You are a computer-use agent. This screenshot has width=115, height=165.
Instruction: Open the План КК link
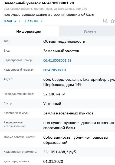34,21
